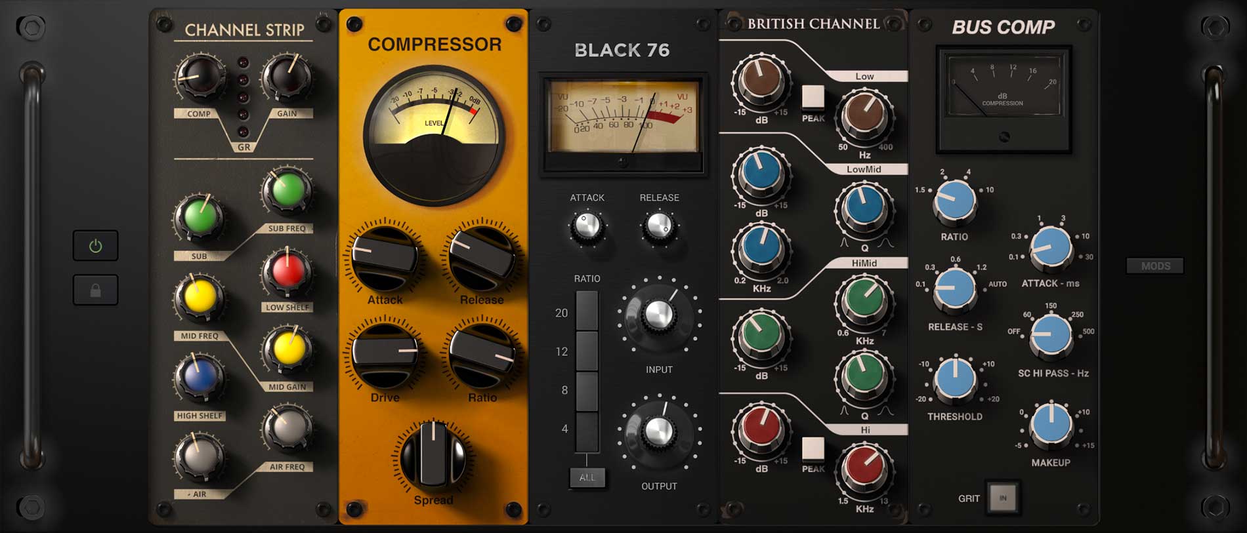Toggle the Hi band PEAK switch

click(813, 449)
